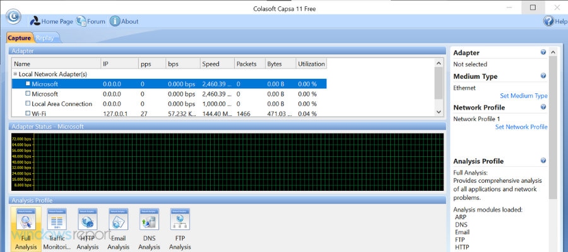
Task: Sort adapters by the pps column header
Action: (152, 64)
